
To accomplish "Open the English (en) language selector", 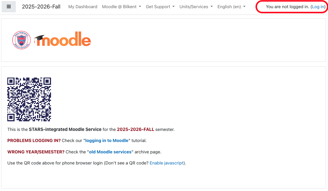I will 231,7.
